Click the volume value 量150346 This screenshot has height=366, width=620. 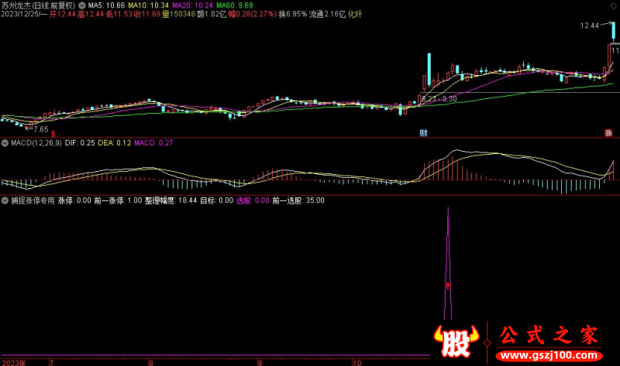click(x=179, y=14)
